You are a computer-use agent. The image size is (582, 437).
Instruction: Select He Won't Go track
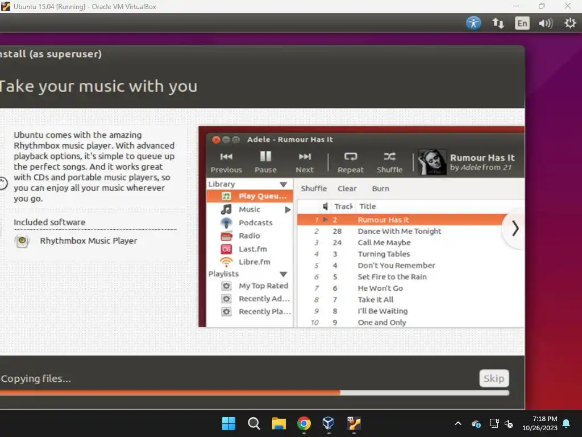[410, 288]
